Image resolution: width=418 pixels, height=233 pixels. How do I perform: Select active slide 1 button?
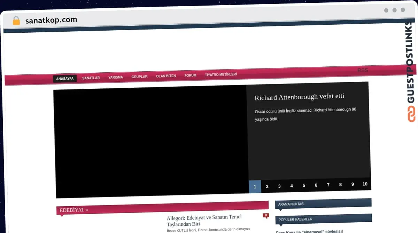tap(255, 187)
